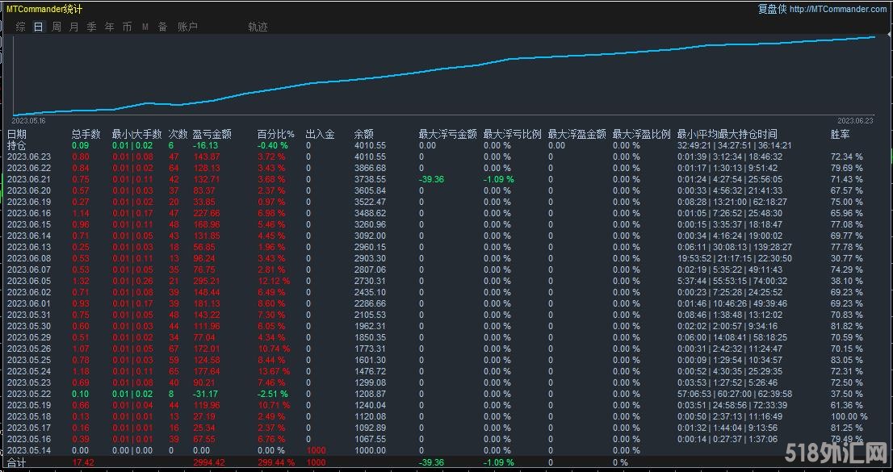Click the 胜率 column header
Screen dimensions: 893x472
[x=840, y=134]
